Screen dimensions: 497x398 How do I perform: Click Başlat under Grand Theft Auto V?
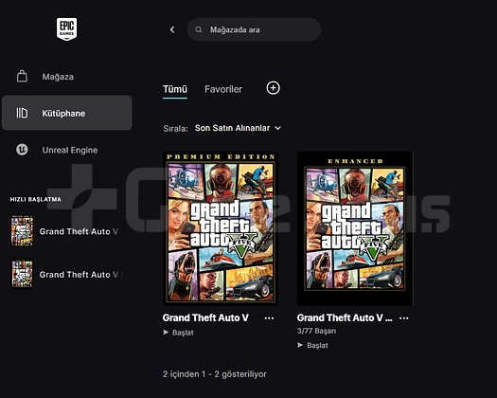[x=179, y=333]
